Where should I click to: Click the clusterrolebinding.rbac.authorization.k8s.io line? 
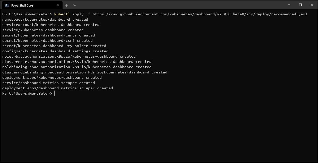point(85,72)
